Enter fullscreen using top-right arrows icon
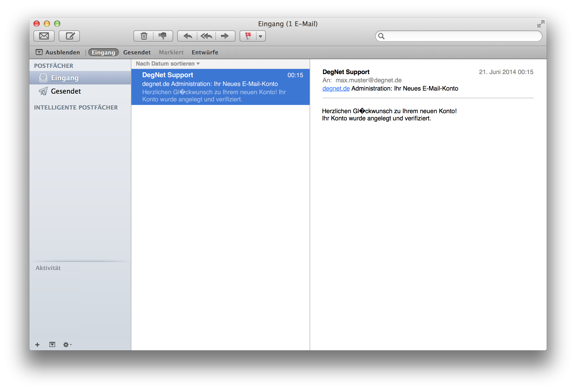The height and width of the screenshot is (391, 576). 540,24
